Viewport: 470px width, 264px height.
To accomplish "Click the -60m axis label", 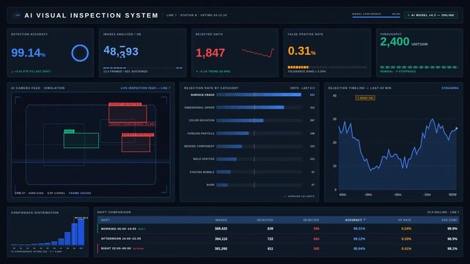I will (342, 195).
